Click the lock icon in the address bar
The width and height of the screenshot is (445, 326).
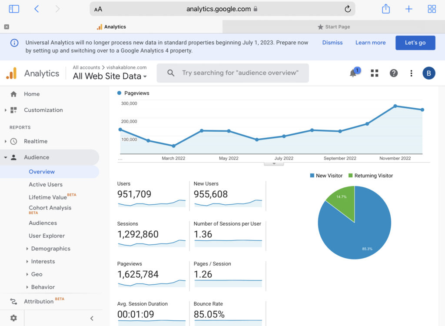[256, 9]
